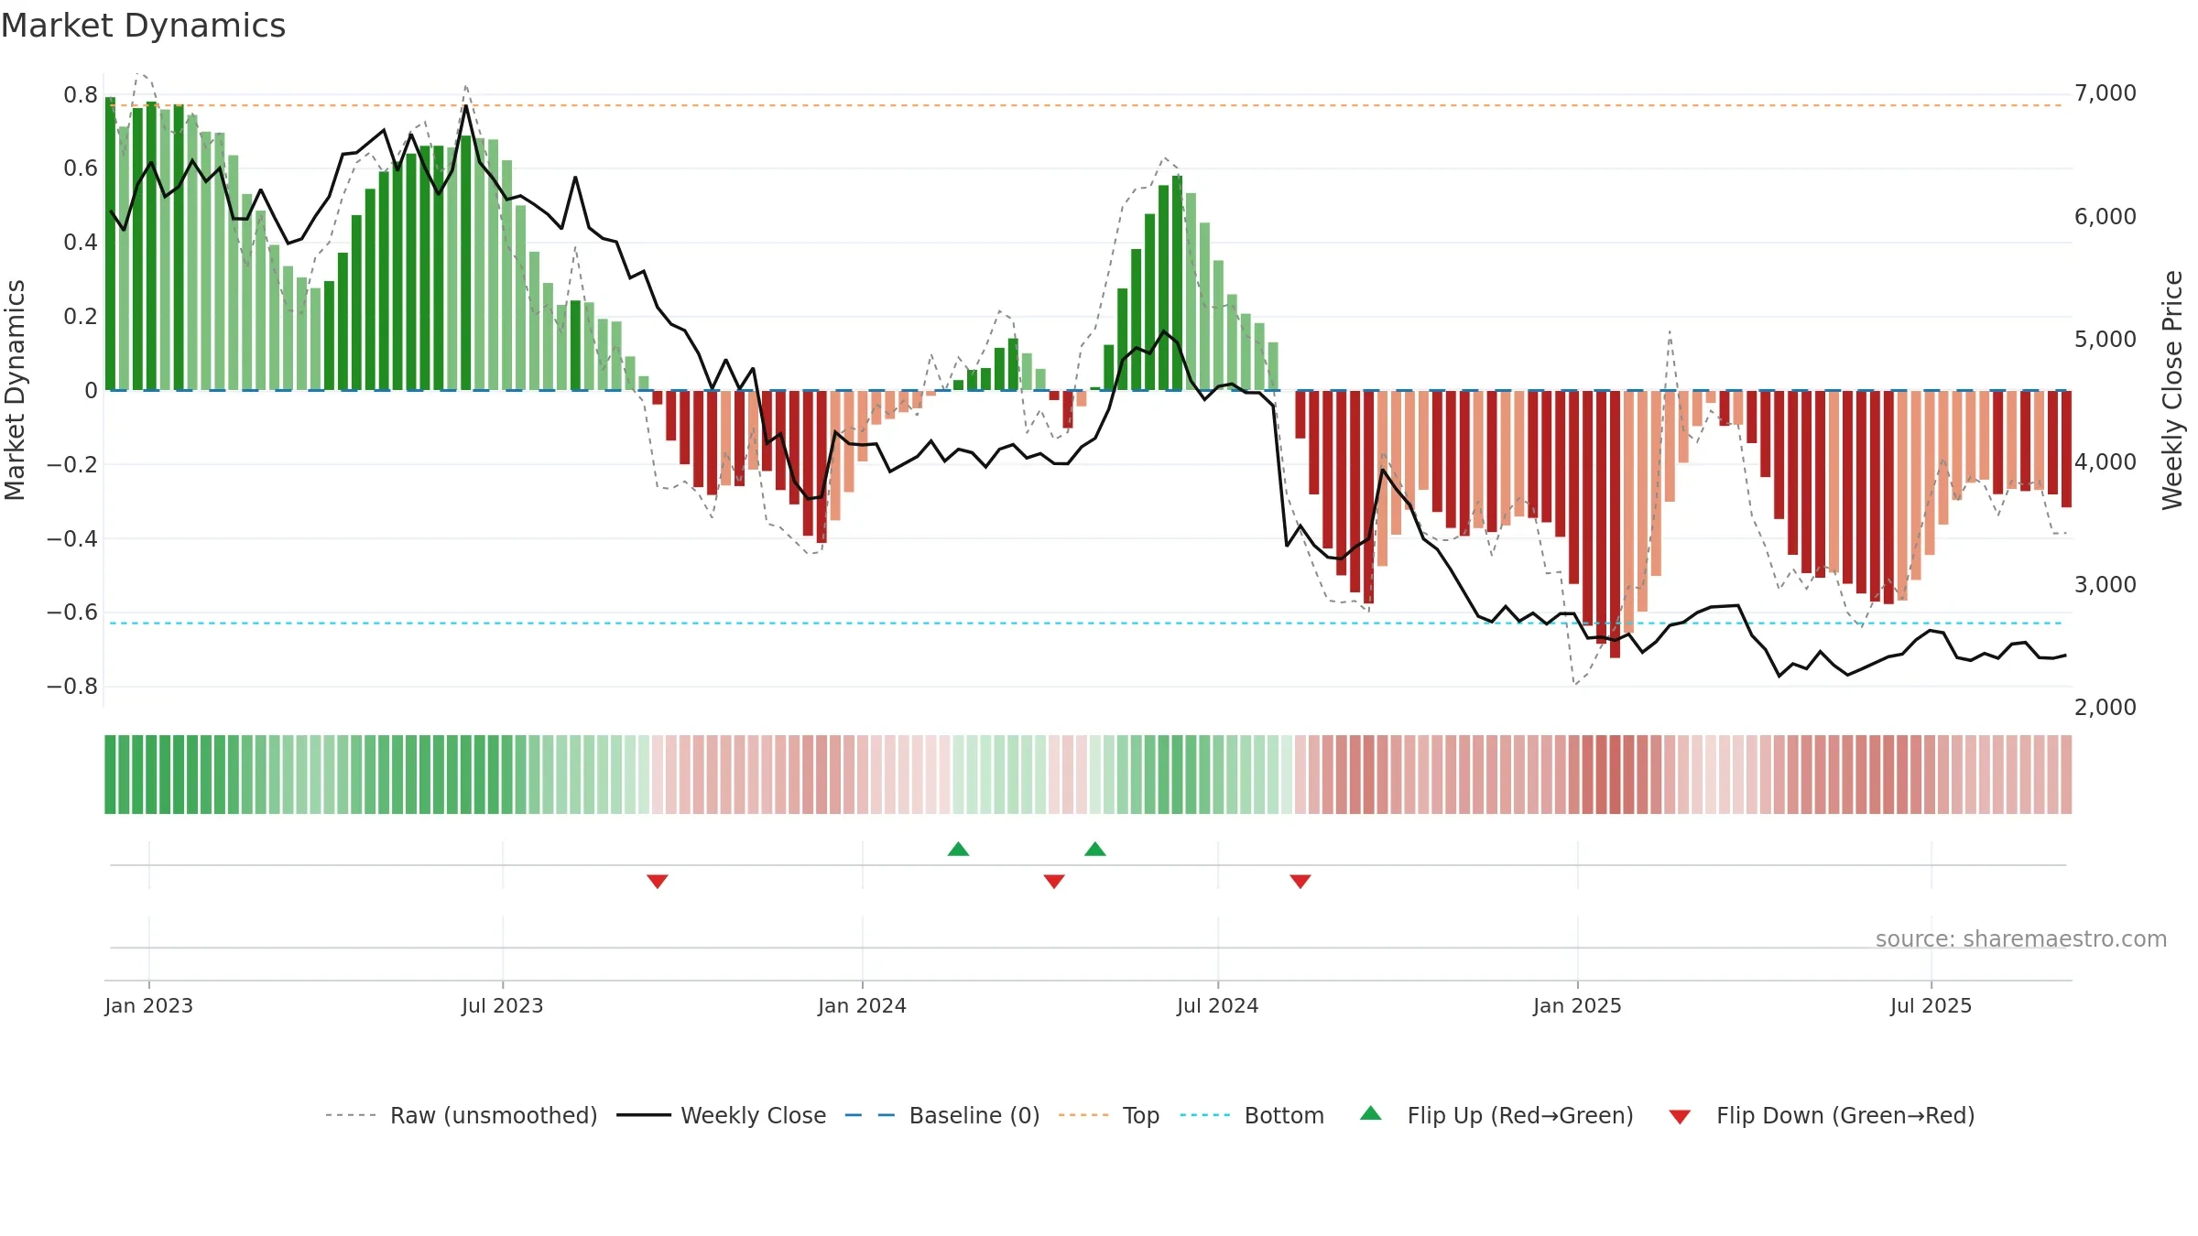2198x1236 pixels.
Task: Select the first green flip-up marker in early 2024
Action: 958,849
